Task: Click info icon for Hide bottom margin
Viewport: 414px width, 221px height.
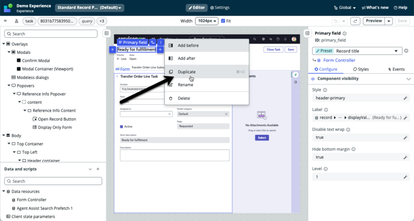Action: pos(354,149)
